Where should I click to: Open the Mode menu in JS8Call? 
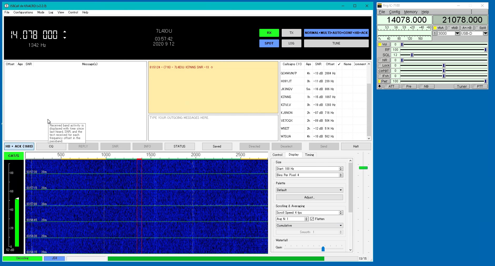[41, 12]
